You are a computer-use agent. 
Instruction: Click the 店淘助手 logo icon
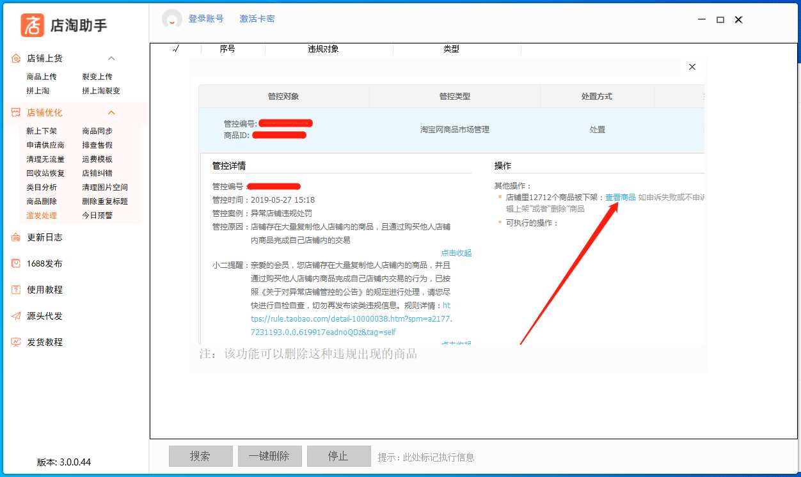[33, 25]
